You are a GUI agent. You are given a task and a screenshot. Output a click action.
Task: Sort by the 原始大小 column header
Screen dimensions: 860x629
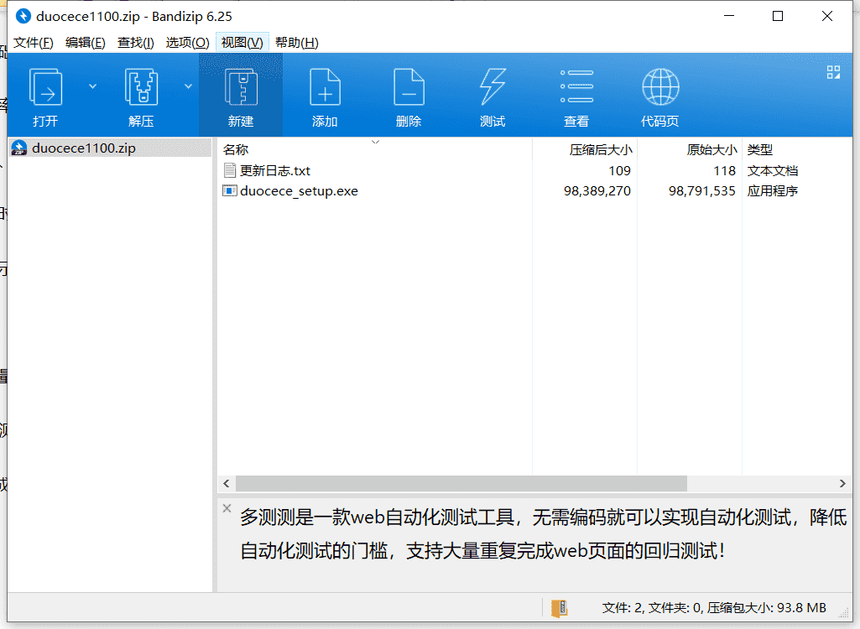[x=690, y=150]
